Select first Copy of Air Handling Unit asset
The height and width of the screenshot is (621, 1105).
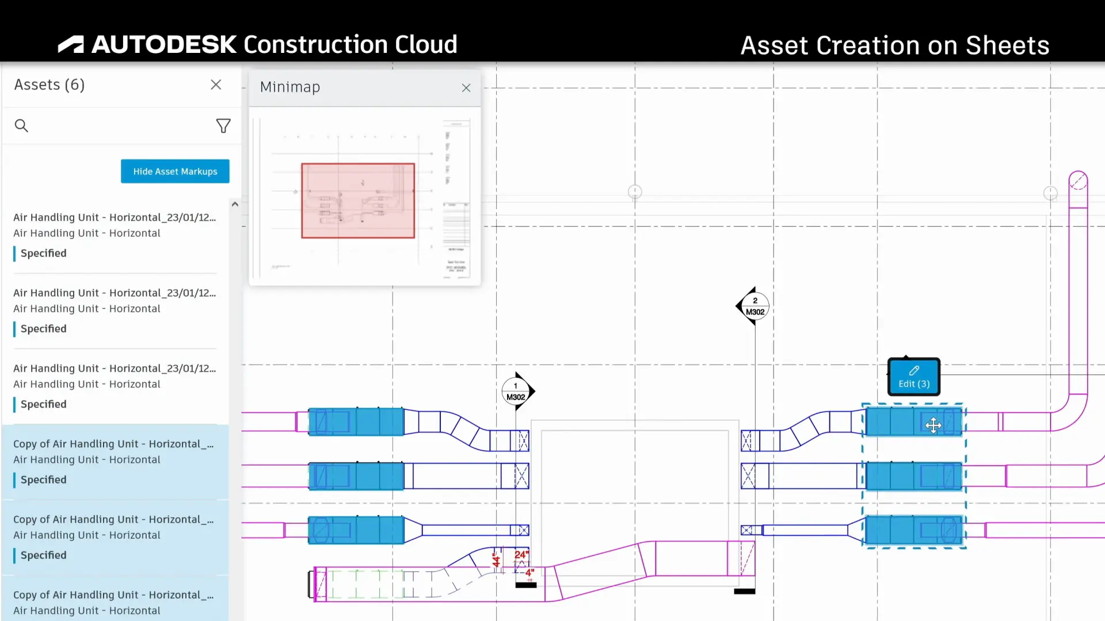pyautogui.click(x=115, y=462)
